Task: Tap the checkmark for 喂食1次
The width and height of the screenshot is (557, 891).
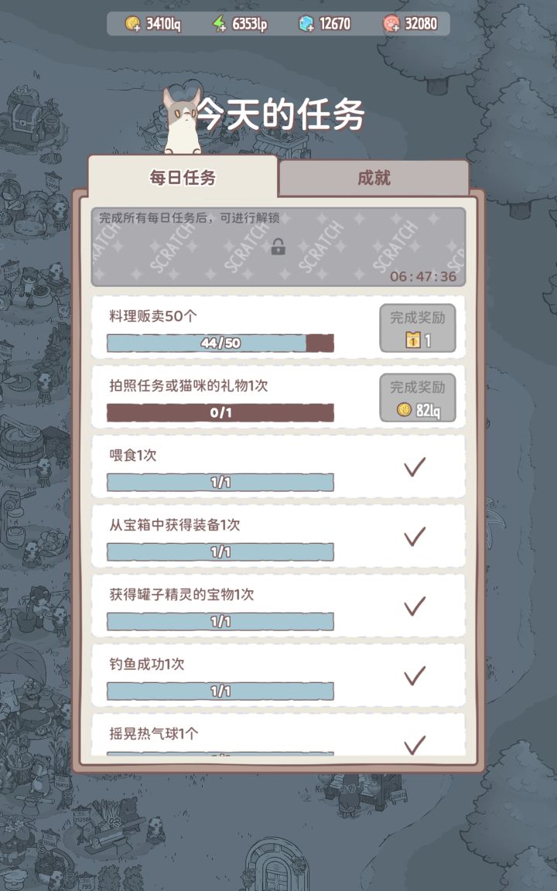Action: coord(415,467)
